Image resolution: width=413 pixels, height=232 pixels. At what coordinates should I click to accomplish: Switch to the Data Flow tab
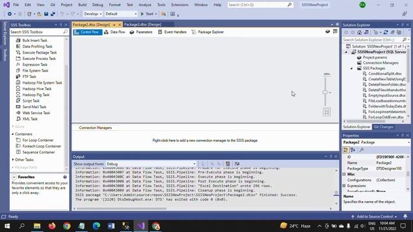pos(115,32)
